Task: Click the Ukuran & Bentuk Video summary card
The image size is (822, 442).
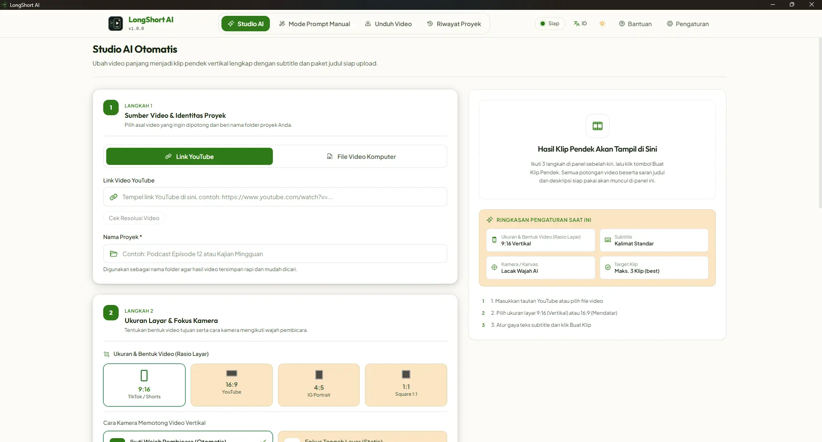Action: pos(541,240)
